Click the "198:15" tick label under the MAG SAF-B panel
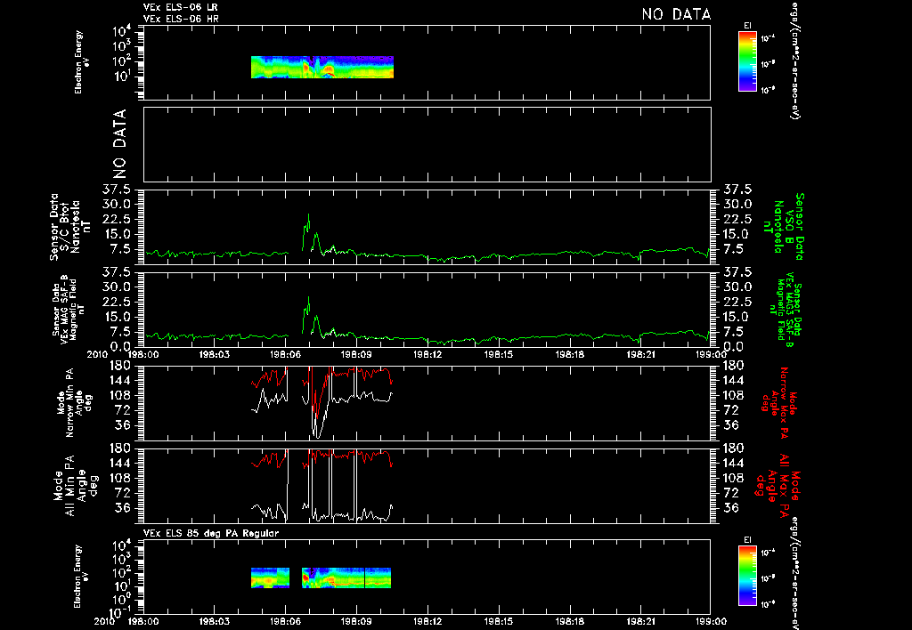The height and width of the screenshot is (630, 912). coord(499,354)
